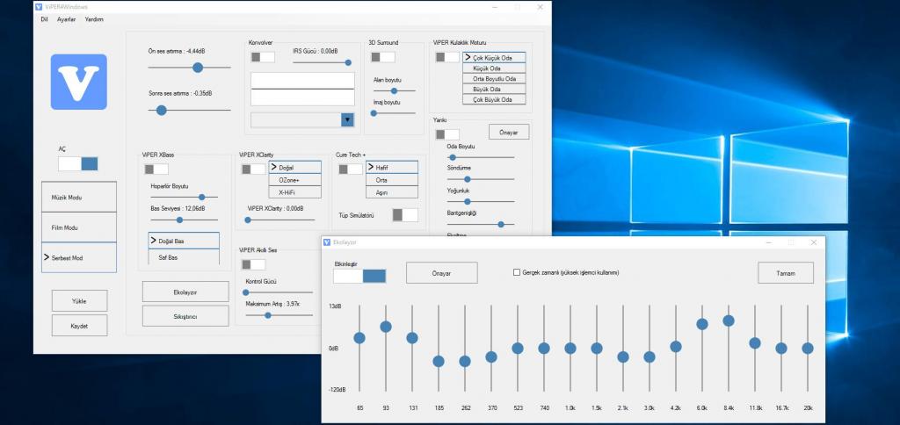Click the ViPER4Windows logo image

[78, 82]
